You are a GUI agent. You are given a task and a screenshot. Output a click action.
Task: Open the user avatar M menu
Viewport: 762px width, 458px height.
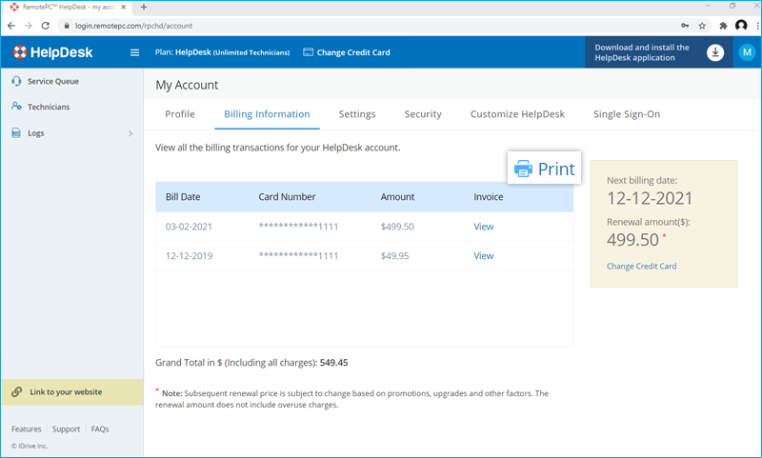(746, 52)
